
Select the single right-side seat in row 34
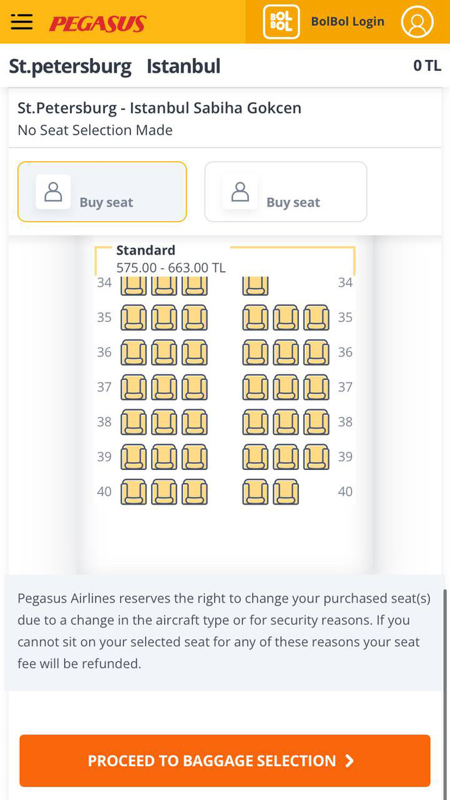[x=256, y=285]
